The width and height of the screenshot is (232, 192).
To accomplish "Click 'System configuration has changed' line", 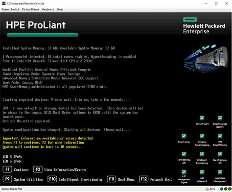I will pos(67,130).
